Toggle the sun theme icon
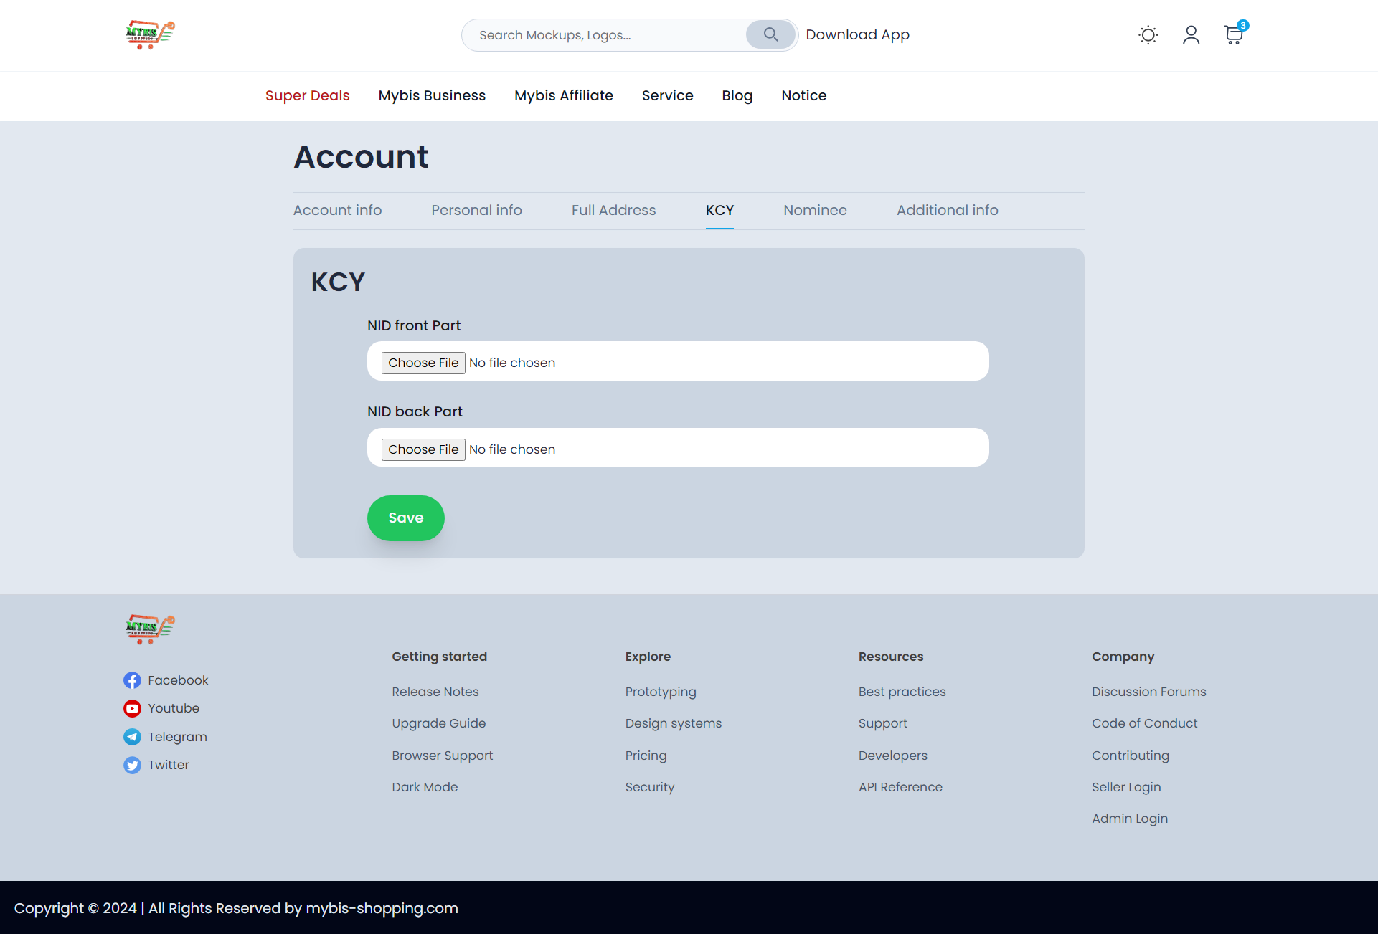This screenshot has width=1378, height=934. (1148, 35)
